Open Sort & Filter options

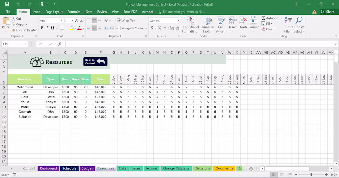[288, 25]
